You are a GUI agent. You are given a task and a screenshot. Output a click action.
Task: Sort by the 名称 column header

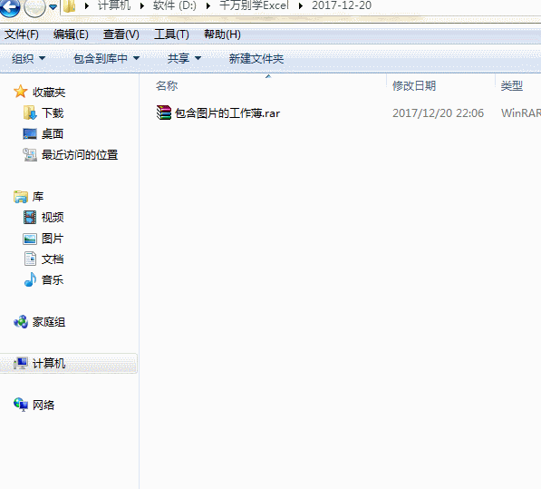167,85
